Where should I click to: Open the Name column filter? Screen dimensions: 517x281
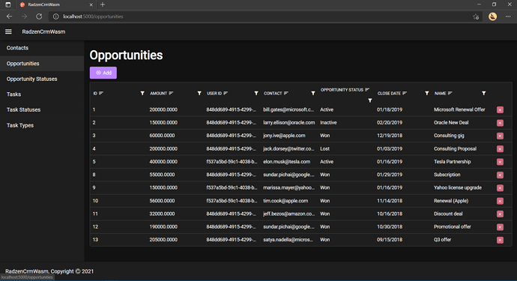[484, 94]
